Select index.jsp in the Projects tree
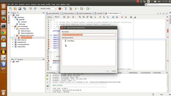Viewport: 171px width, 96px height. click(x=22, y=24)
